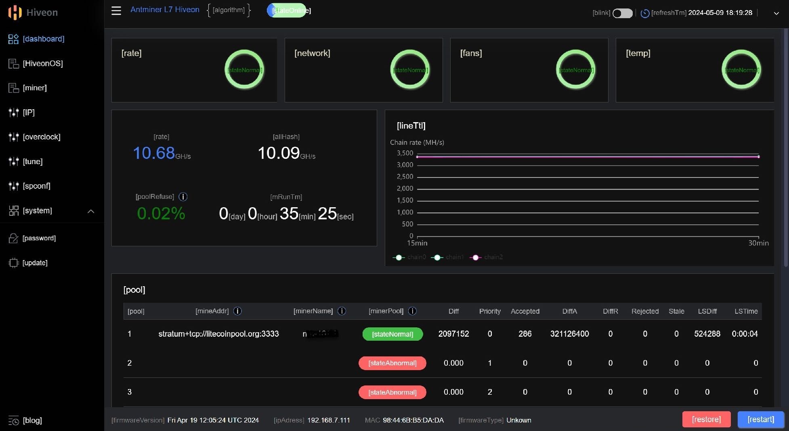The image size is (789, 431).
Task: Click info icon next to minerPool
Action: [412, 311]
